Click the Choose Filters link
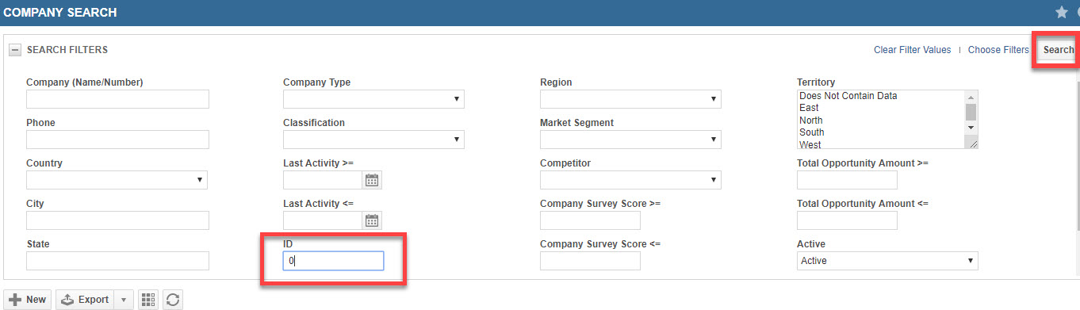 point(998,50)
